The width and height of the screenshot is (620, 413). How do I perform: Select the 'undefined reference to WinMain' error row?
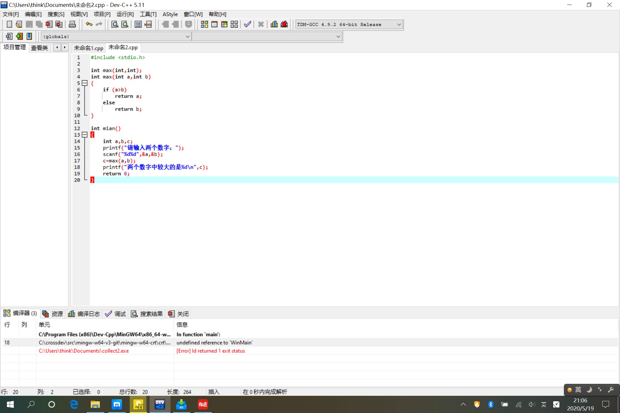310,342
